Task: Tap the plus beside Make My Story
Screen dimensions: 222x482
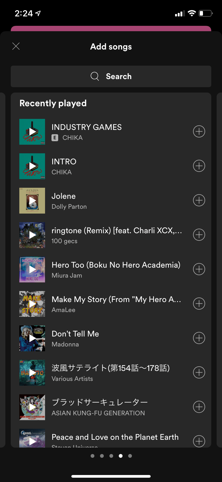Action: [x=199, y=304]
